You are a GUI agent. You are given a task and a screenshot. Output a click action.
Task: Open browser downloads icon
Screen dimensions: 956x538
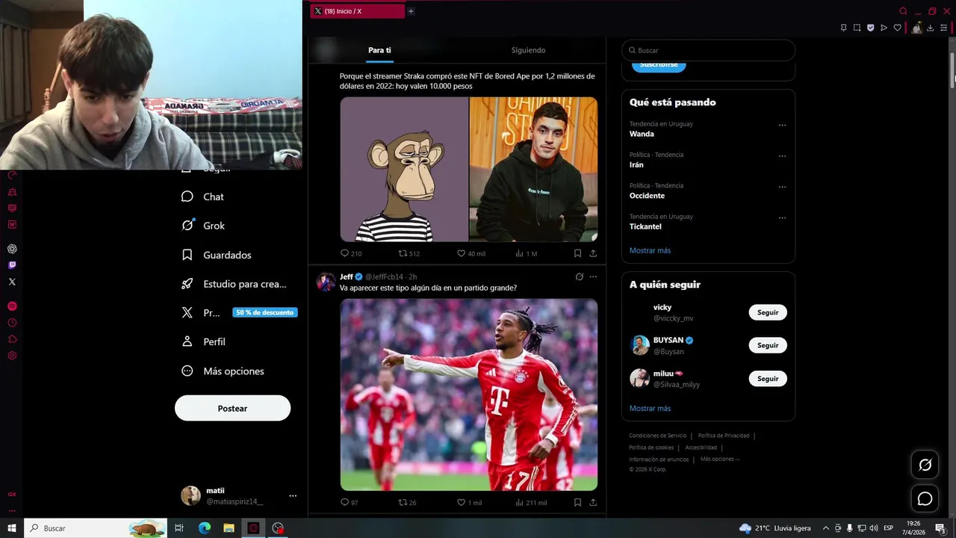click(x=930, y=28)
